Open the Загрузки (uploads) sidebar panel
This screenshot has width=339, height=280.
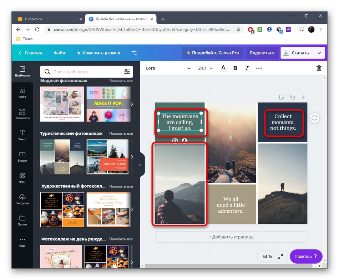tap(22, 199)
